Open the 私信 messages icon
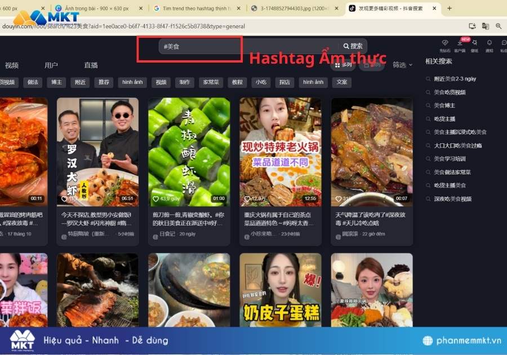This screenshot has height=355, width=507. pyautogui.click(x=504, y=44)
